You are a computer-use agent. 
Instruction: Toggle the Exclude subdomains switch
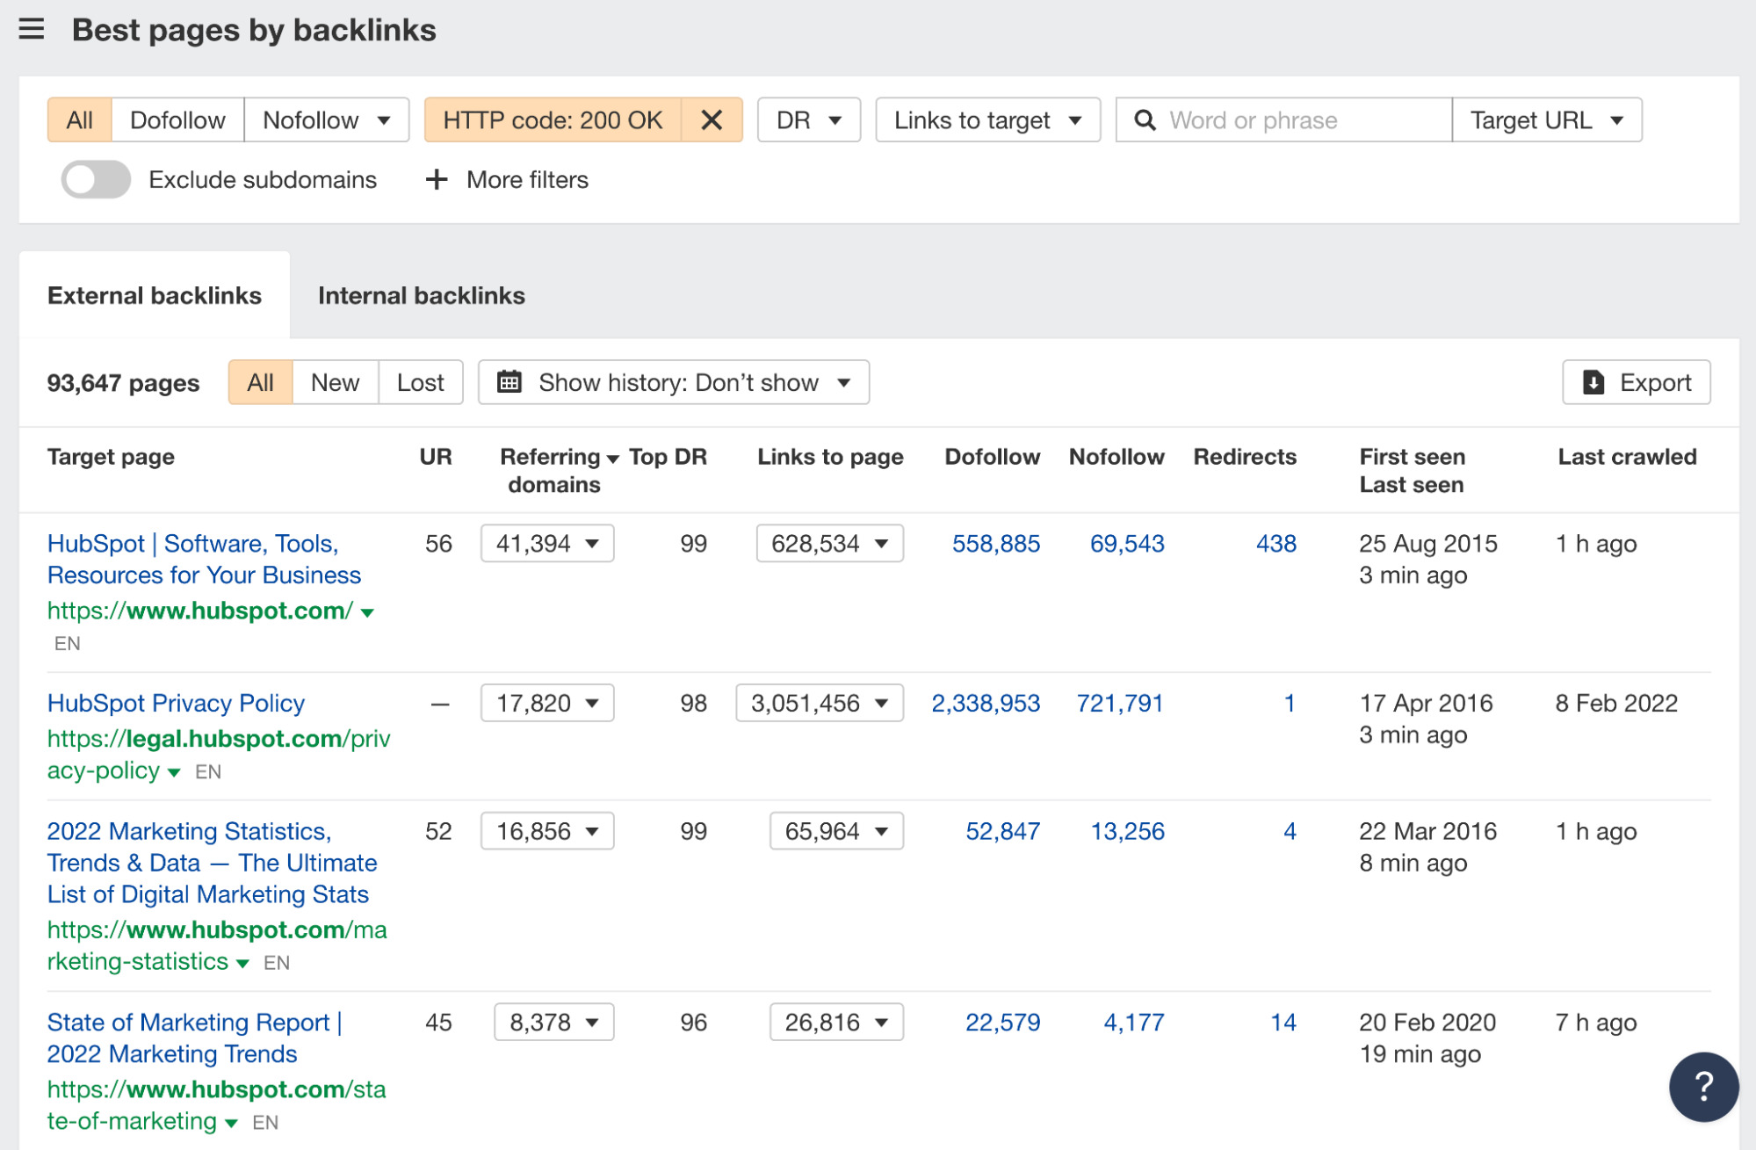(96, 179)
